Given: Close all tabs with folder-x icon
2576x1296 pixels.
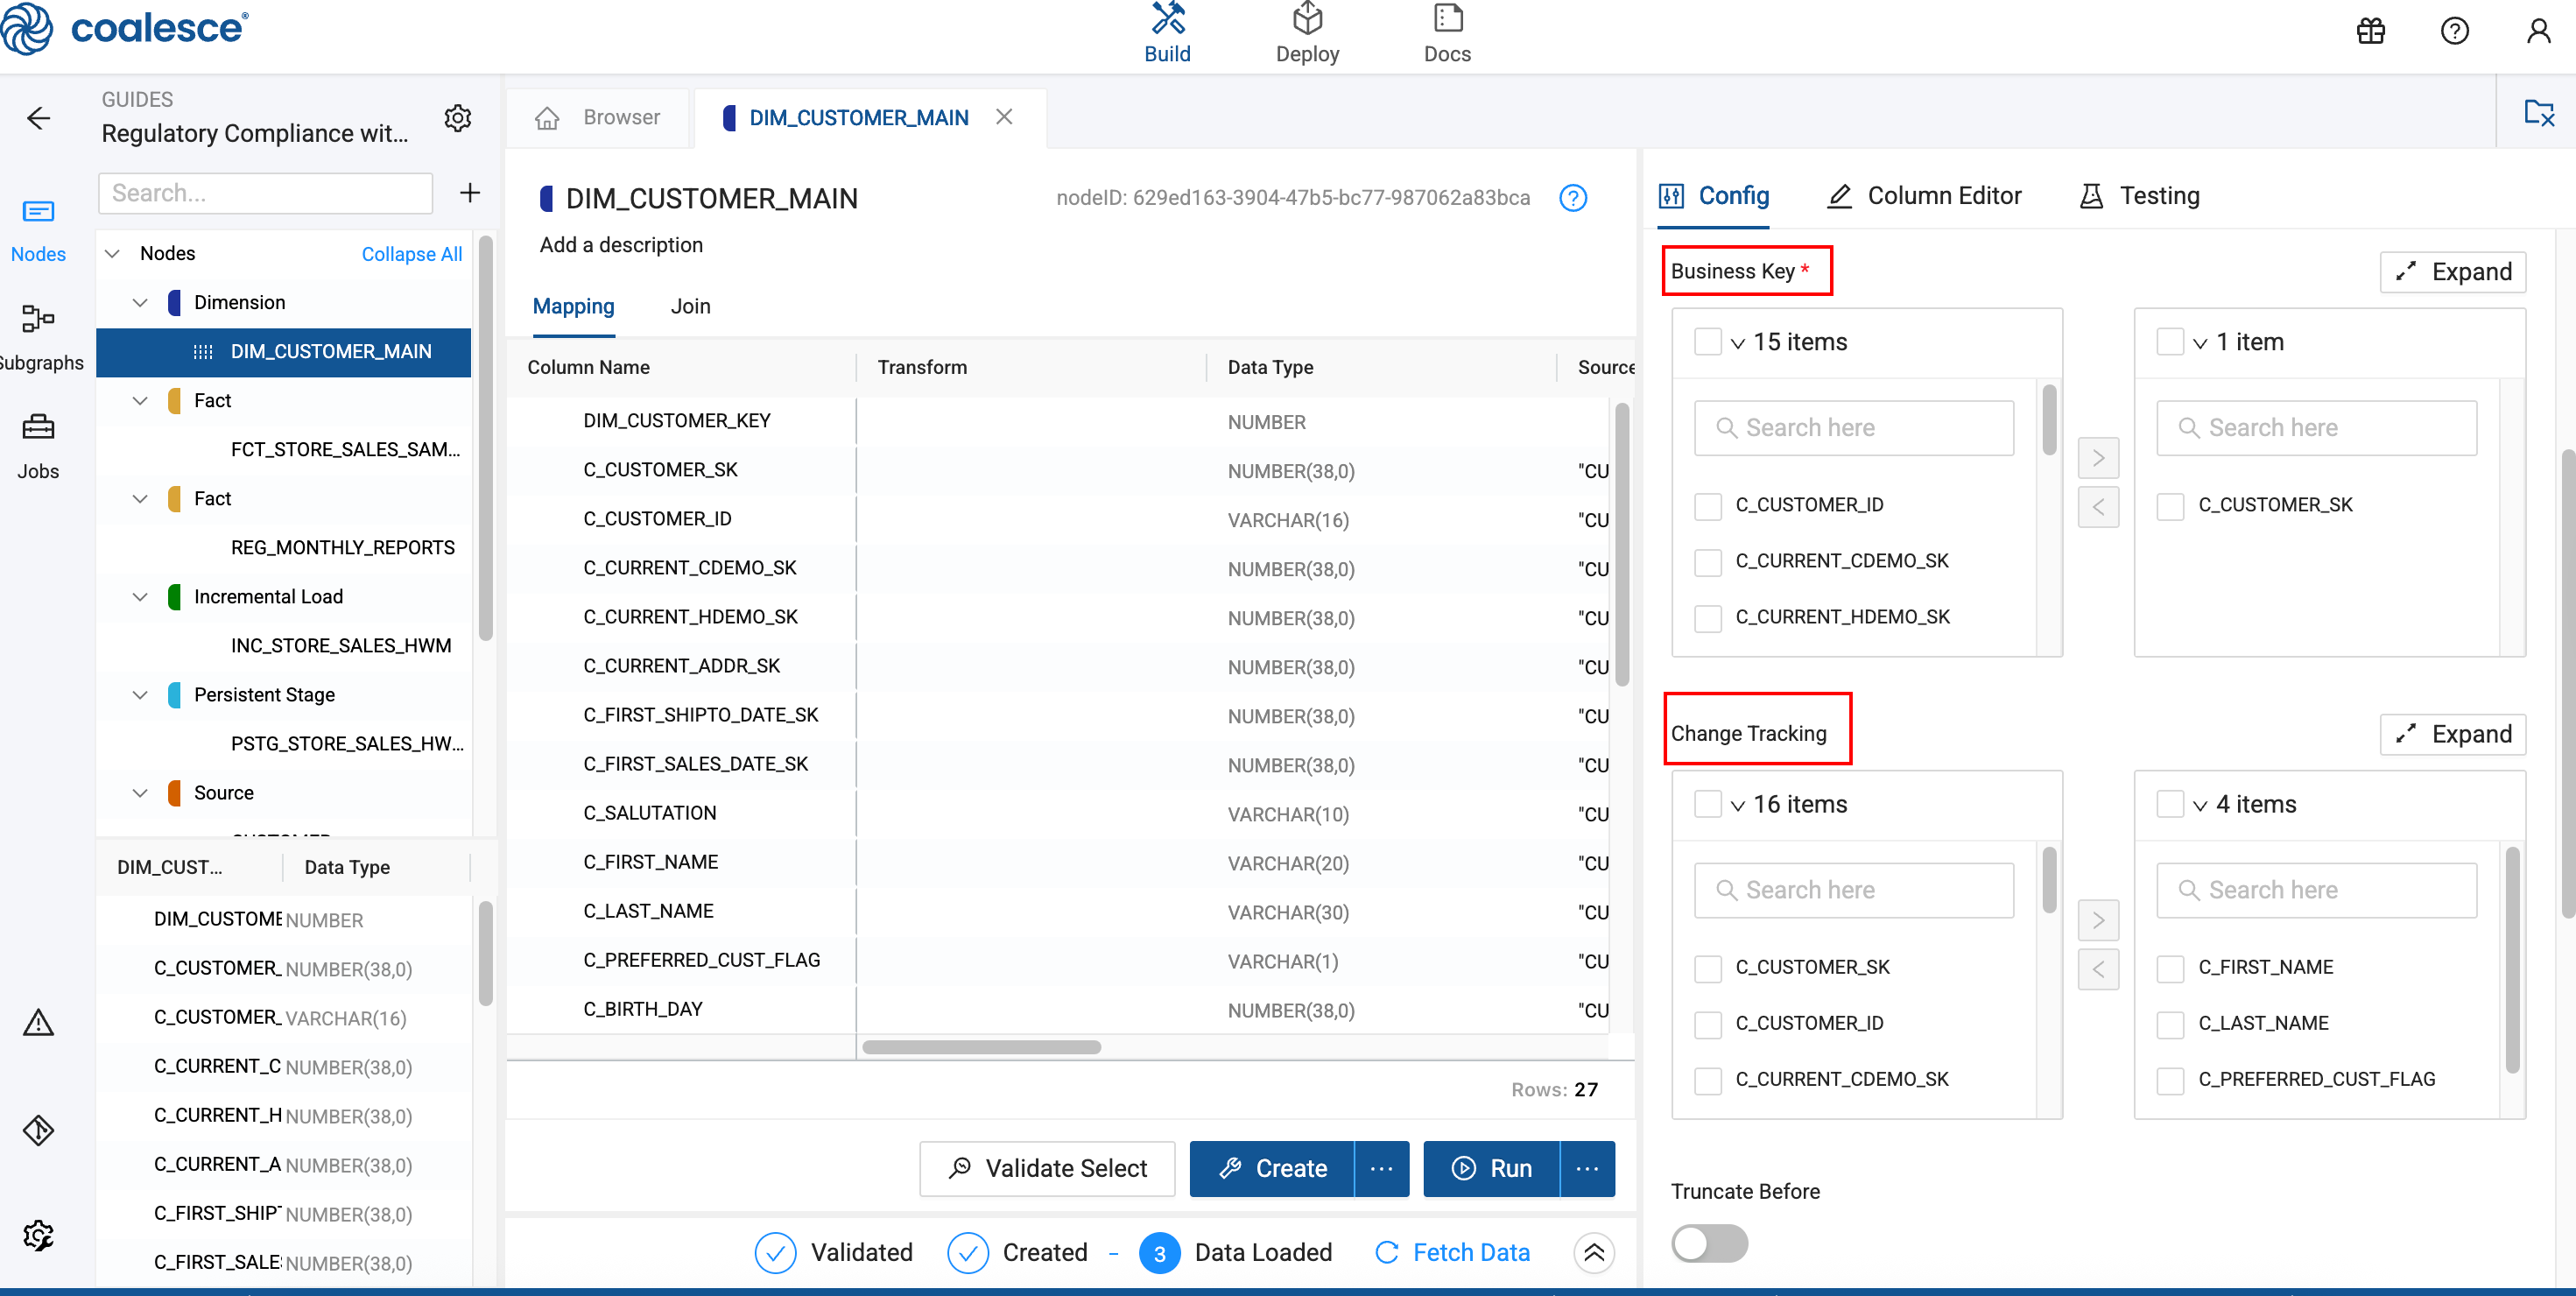Looking at the screenshot, I should (2538, 113).
